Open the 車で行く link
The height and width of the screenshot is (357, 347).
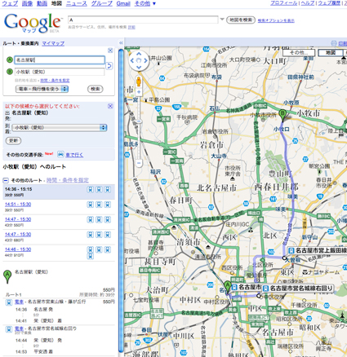click(74, 155)
